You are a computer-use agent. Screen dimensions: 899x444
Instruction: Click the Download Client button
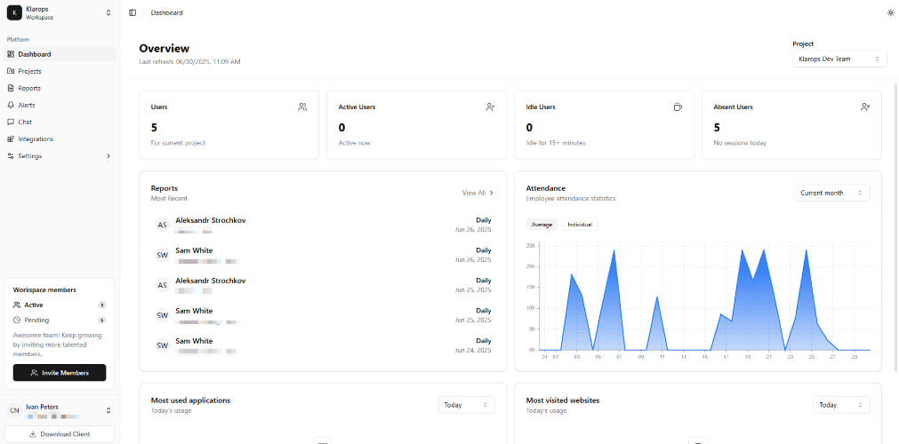tap(60, 434)
